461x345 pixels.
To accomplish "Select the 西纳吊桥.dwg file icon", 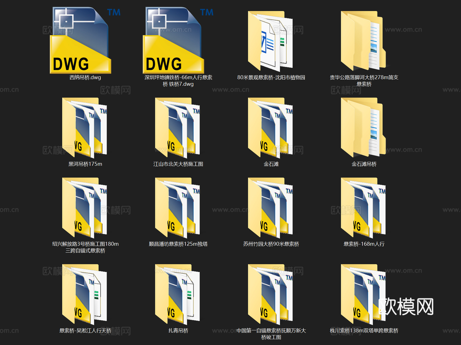I will click(x=85, y=40).
